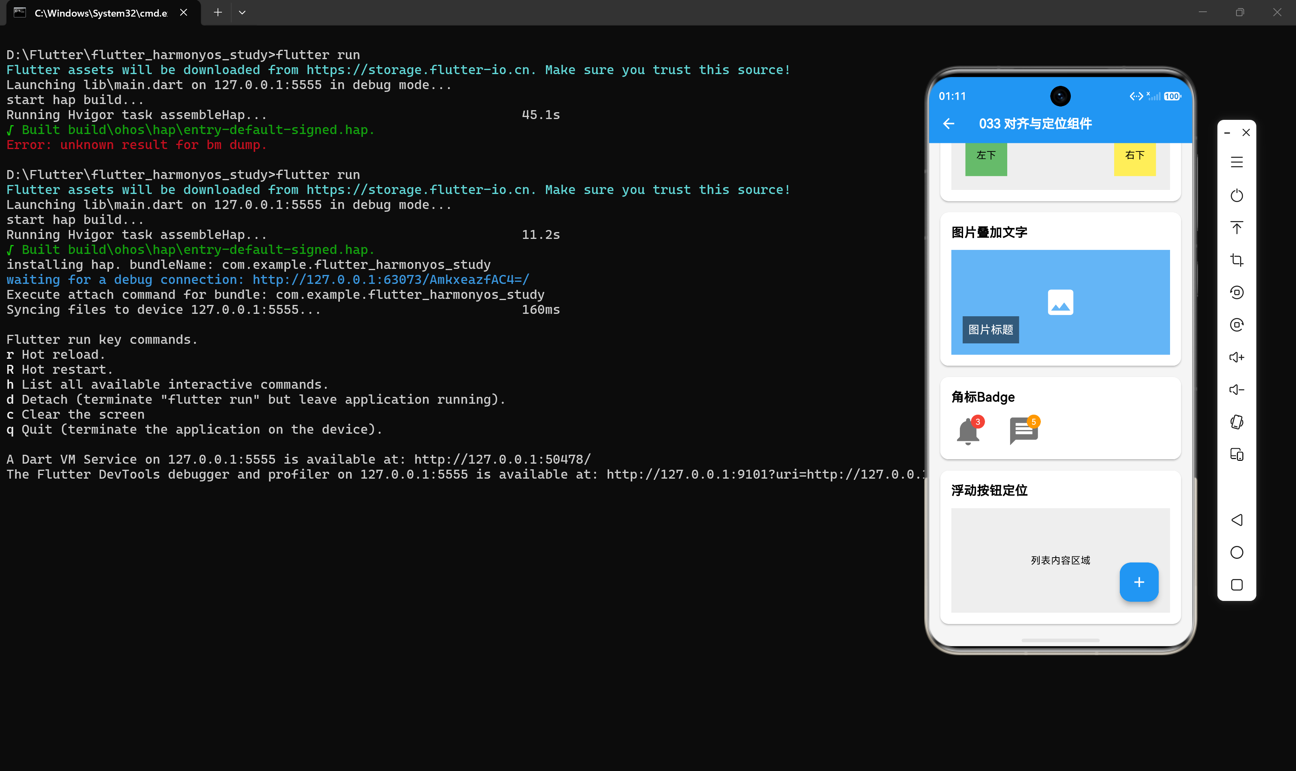Click the shake device icon in emulator toolbar

click(x=1237, y=422)
